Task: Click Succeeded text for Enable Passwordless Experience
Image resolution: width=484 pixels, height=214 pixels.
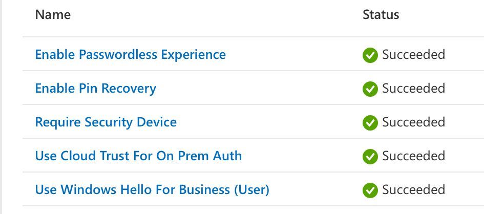Action: pos(414,55)
